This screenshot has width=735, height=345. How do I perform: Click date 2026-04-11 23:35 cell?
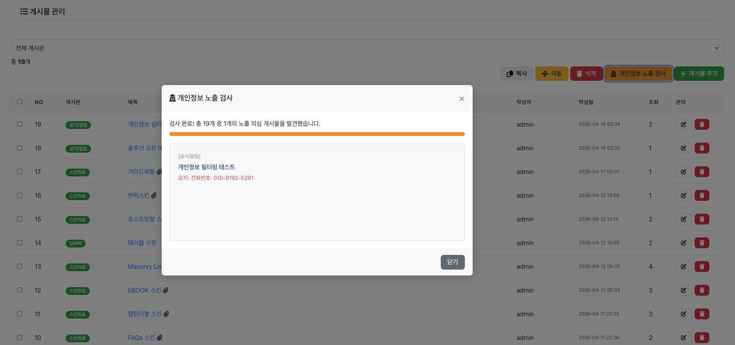tap(599, 314)
